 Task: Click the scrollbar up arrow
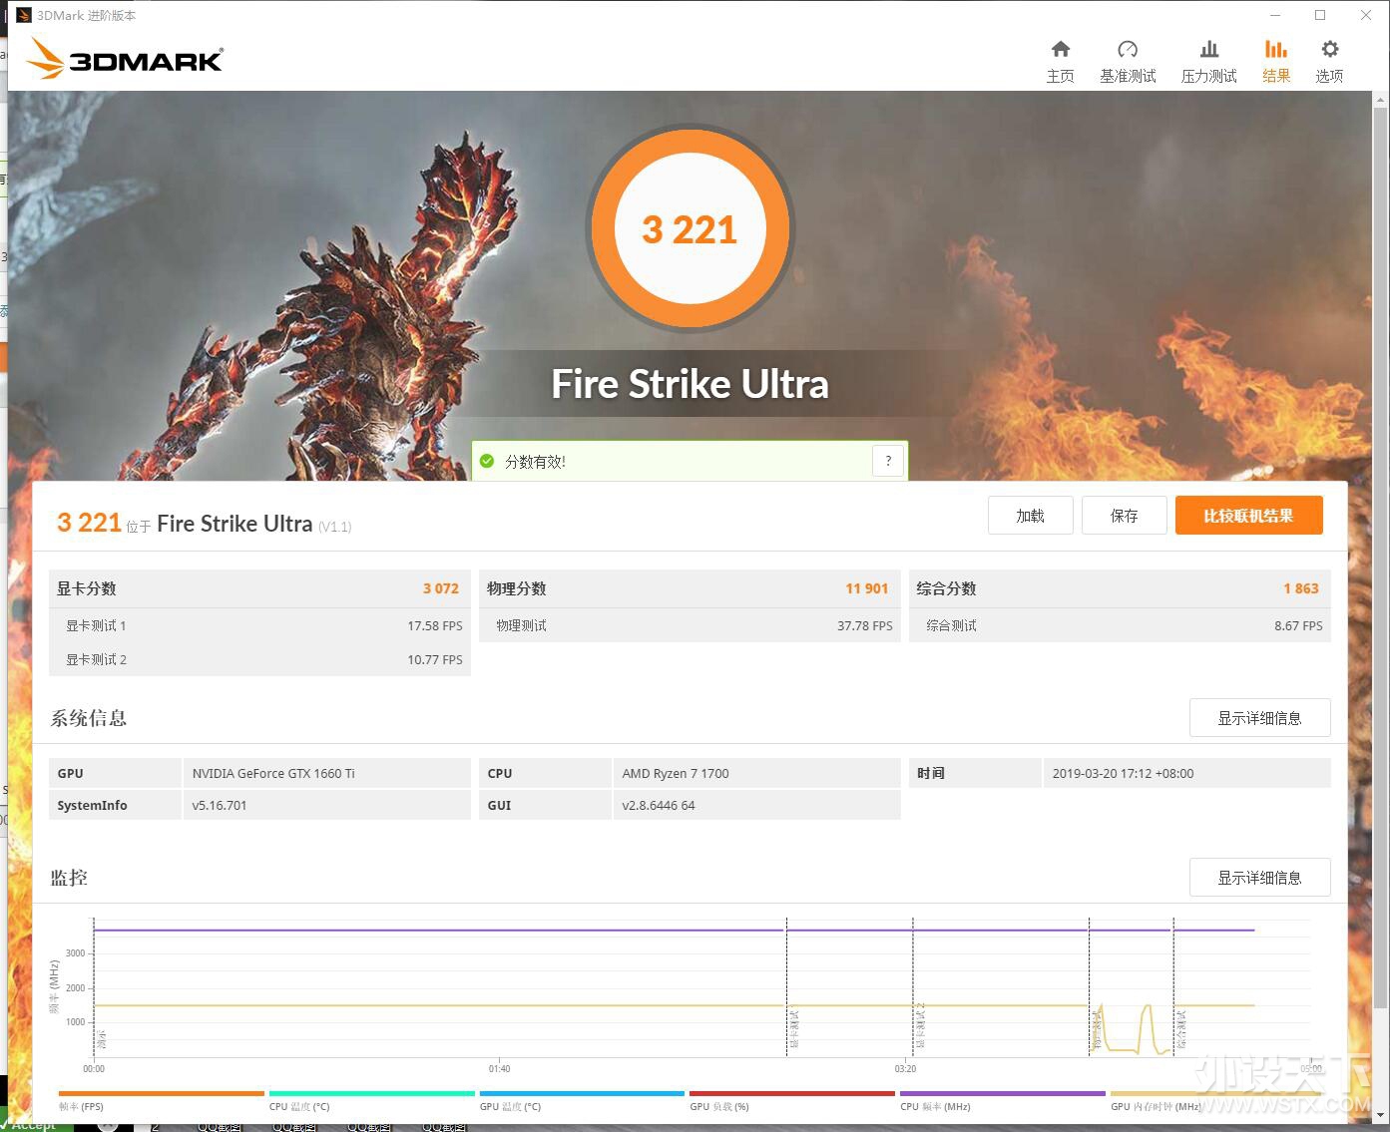pos(1381,100)
